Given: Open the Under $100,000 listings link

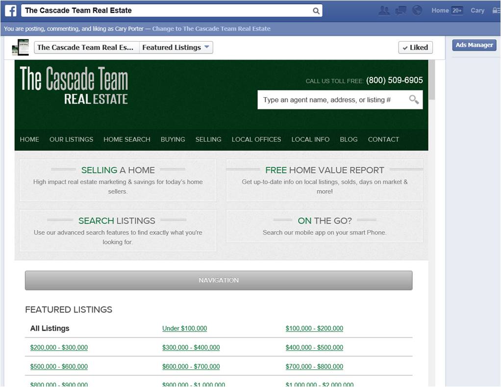Looking at the screenshot, I should tap(184, 329).
